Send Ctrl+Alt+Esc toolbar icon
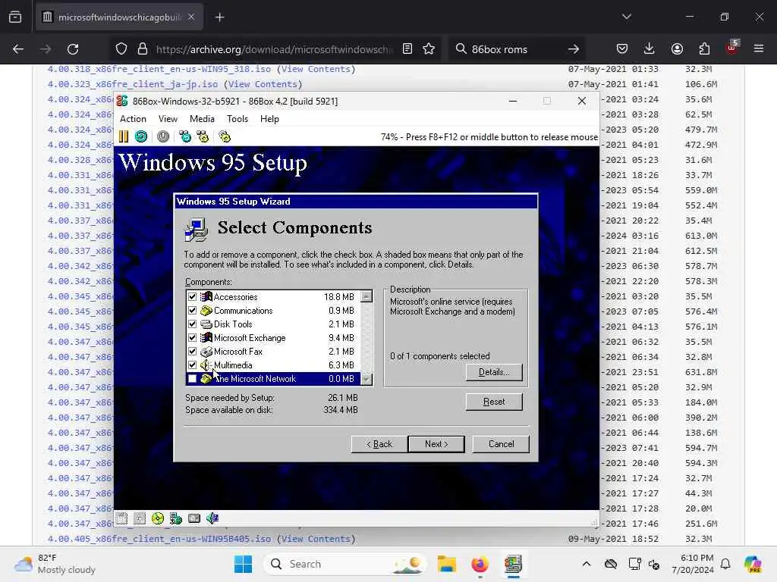Screen dimensions: 777x582 coord(203,136)
